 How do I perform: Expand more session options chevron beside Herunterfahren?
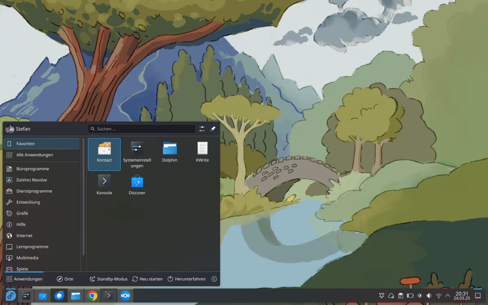coord(214,279)
